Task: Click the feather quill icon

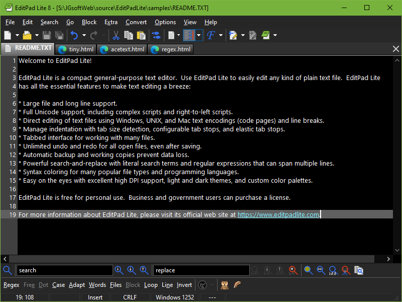Action: [x=237, y=285]
